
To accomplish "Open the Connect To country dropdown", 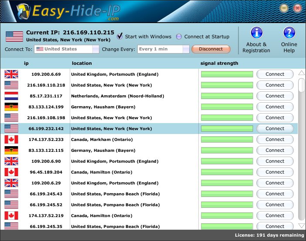I will 67,49.
